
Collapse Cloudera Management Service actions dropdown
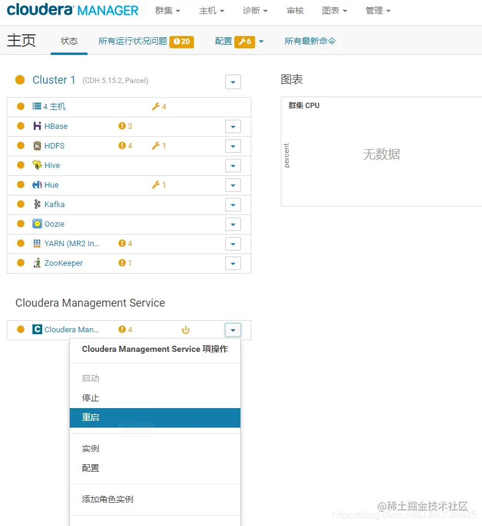[x=233, y=330]
